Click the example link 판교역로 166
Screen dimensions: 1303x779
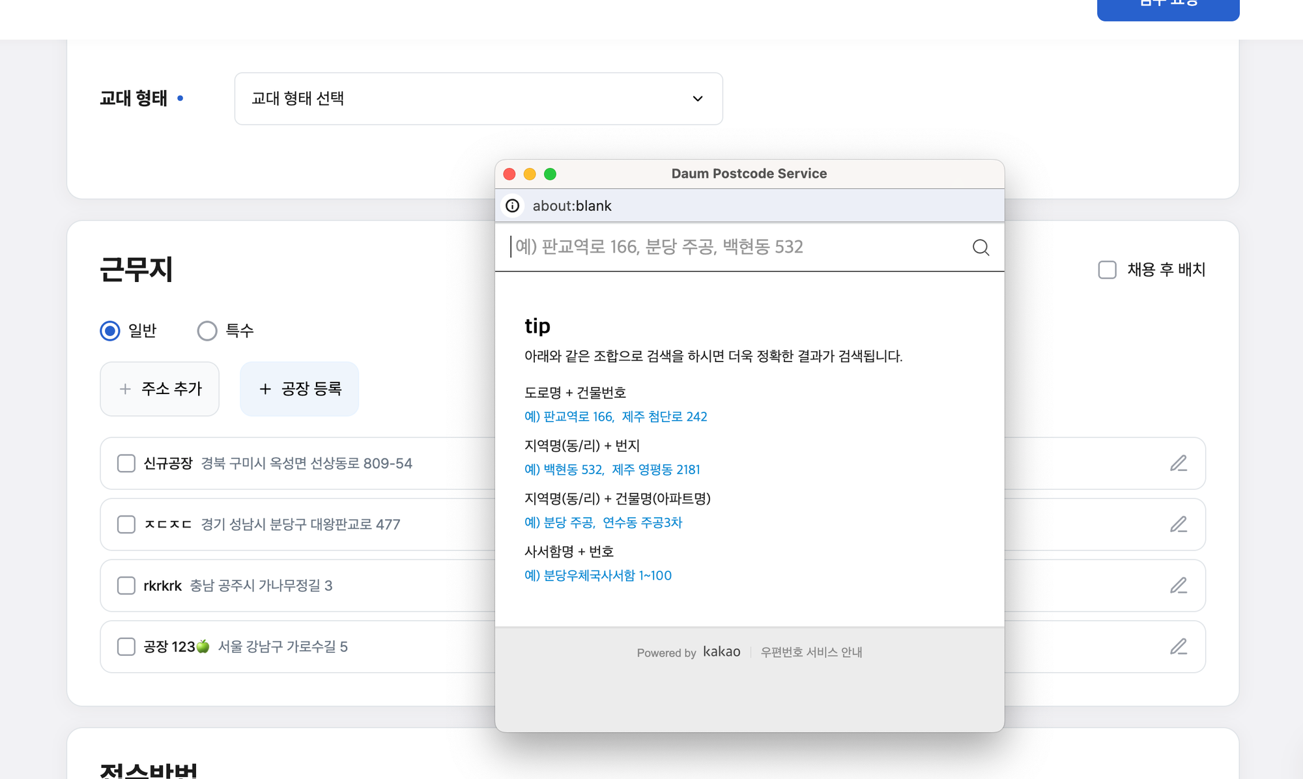click(578, 417)
